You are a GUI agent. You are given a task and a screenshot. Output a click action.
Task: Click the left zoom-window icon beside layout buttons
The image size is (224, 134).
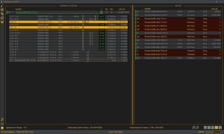click(193, 128)
